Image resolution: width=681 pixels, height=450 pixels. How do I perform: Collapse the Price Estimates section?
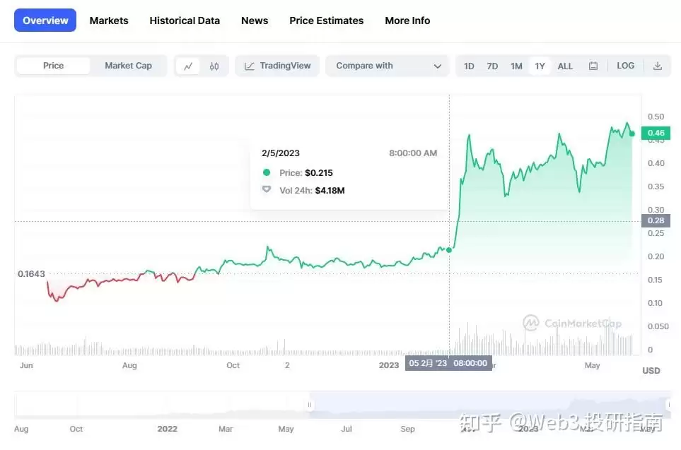(326, 20)
